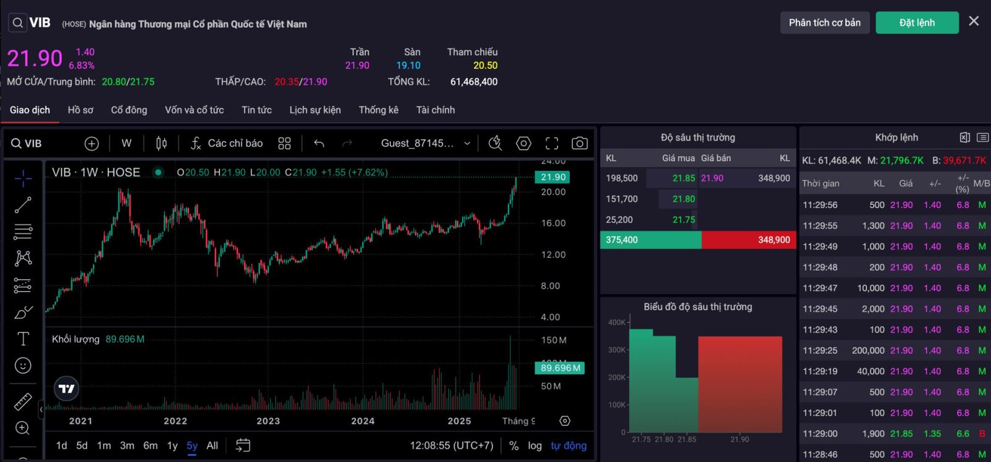Open the emoji icons tool
This screenshot has width=991, height=462.
23,365
